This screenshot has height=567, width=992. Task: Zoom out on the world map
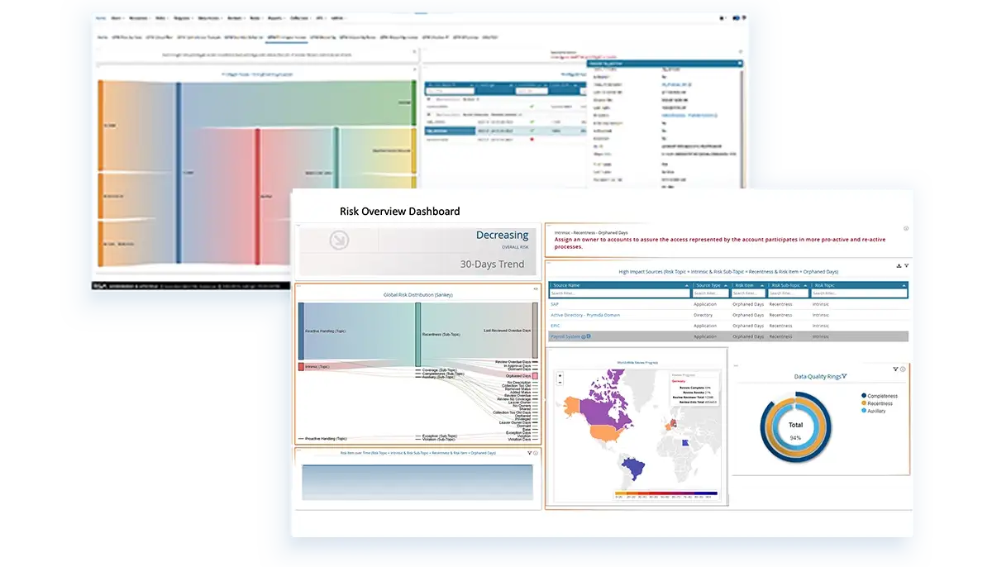pos(560,383)
